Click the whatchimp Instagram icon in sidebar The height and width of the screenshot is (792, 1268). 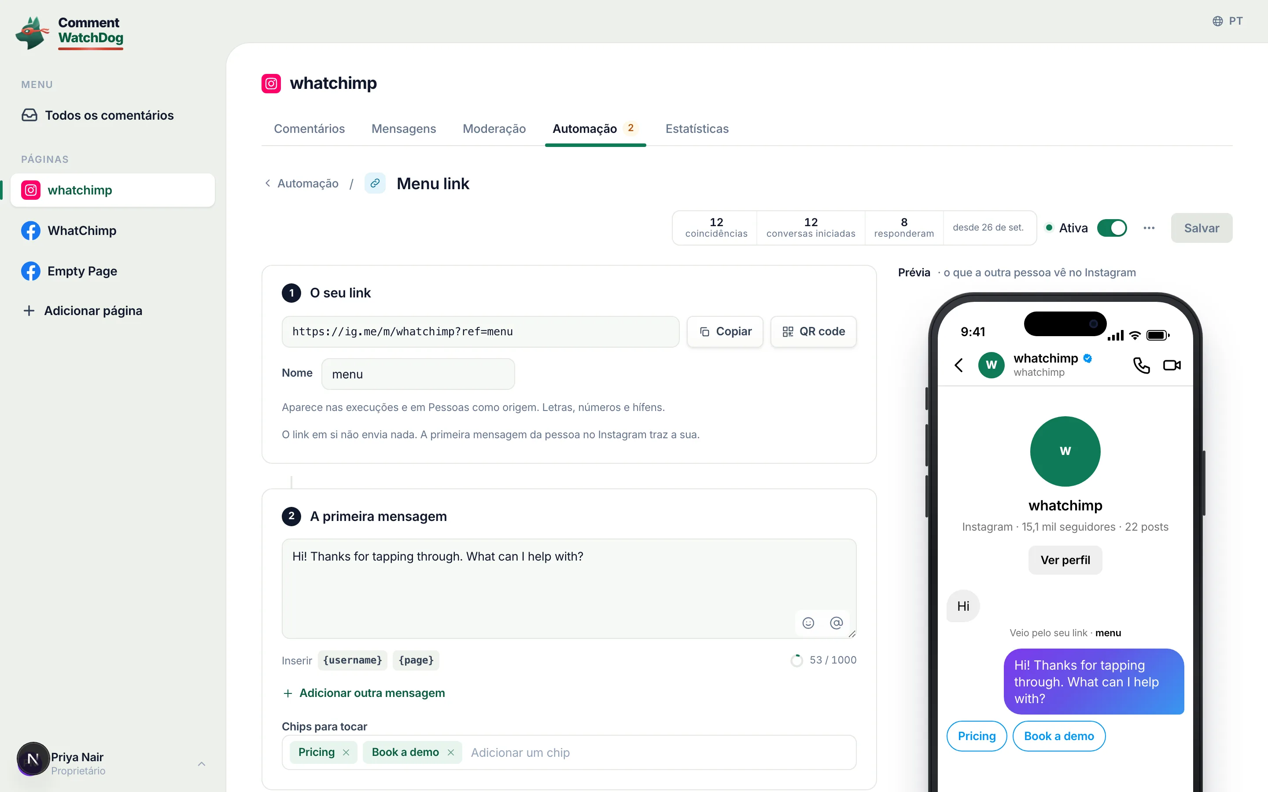31,190
